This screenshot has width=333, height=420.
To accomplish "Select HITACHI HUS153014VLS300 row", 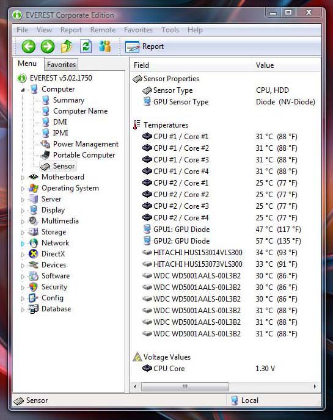I will (x=219, y=253).
